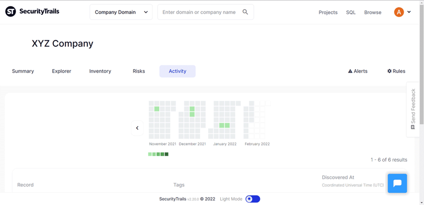Click the December 2021 month label
Viewport: 424px width, 205px height.
192,144
